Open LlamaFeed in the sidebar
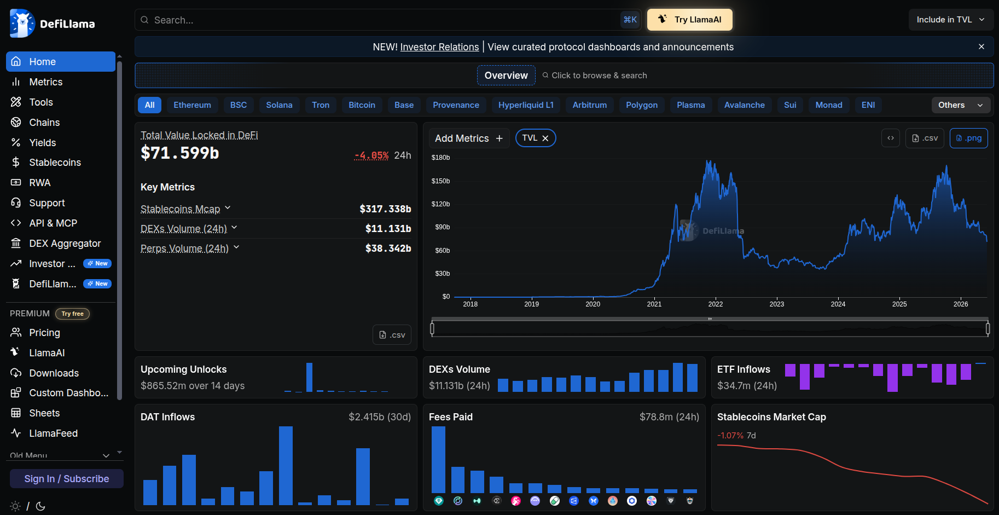Screen dimensions: 999x515 [x=61, y=433]
